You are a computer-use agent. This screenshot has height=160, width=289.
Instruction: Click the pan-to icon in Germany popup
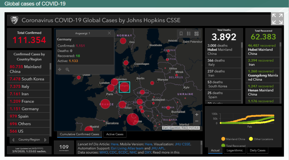coord(60,69)
